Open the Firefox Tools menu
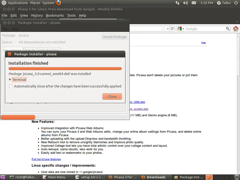This screenshot has height=180, width=240. (x=71, y=16)
